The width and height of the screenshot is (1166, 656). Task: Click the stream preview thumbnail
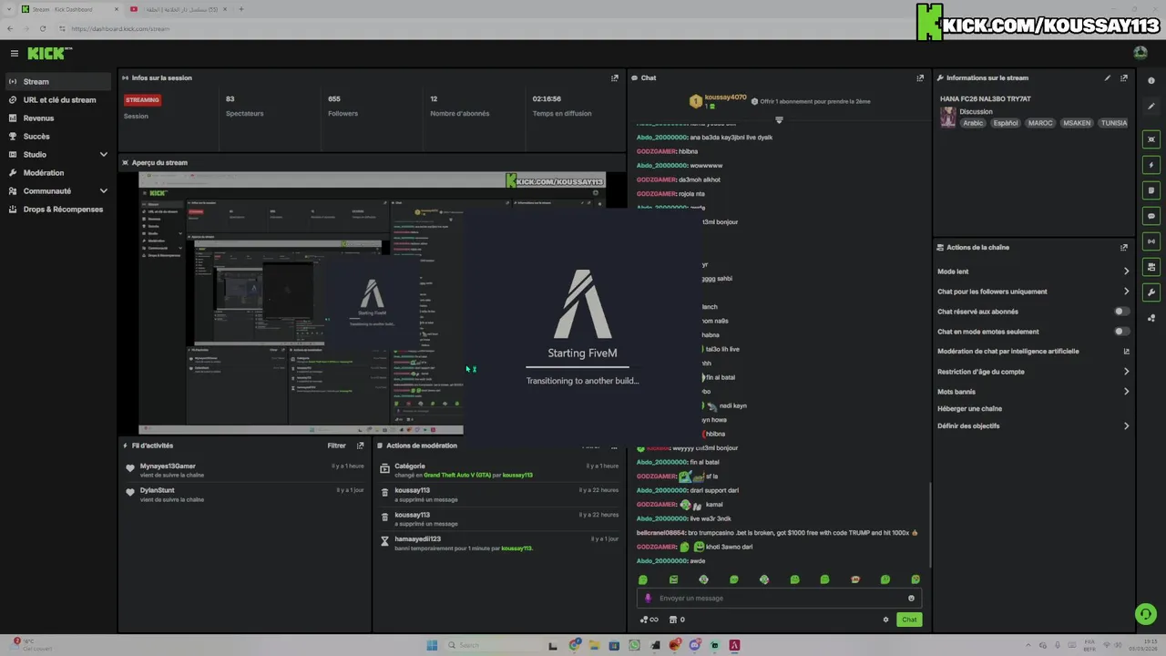372,303
